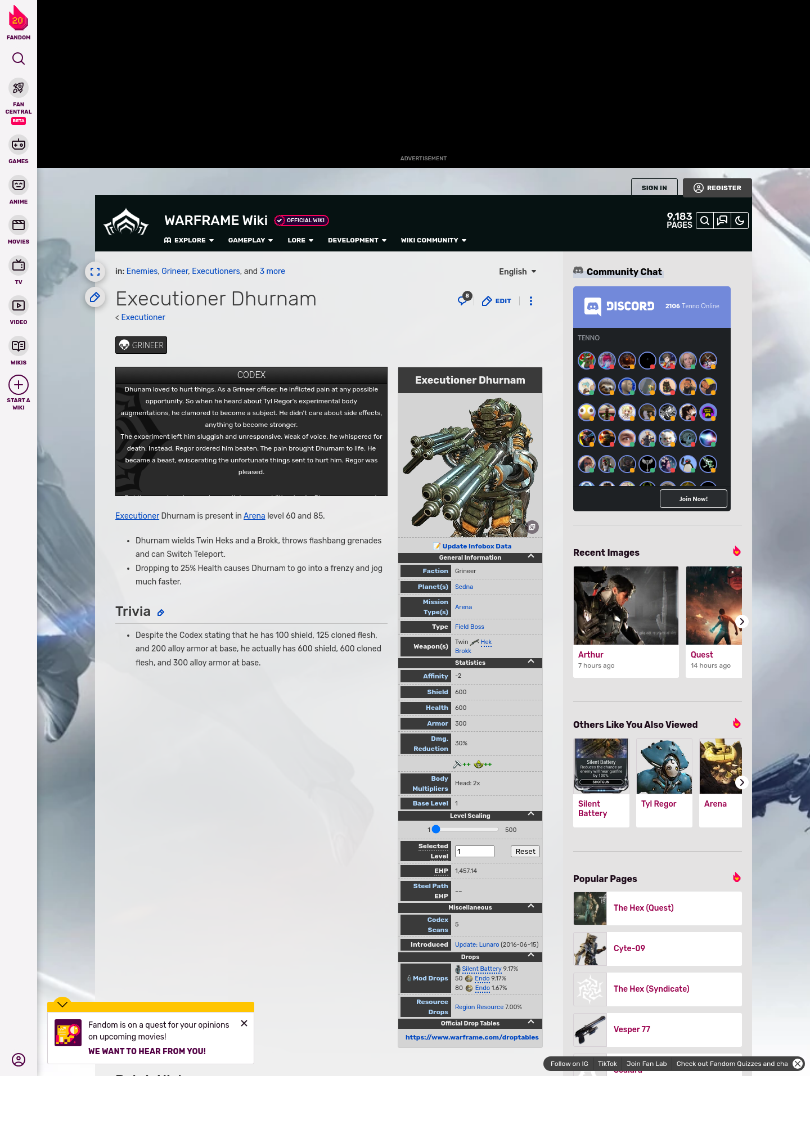Collapse the Statistics infobox section

(530, 662)
